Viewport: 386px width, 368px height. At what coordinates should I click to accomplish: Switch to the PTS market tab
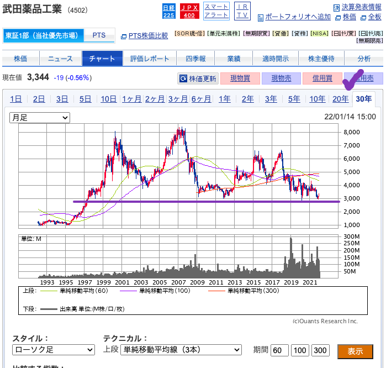click(x=99, y=35)
